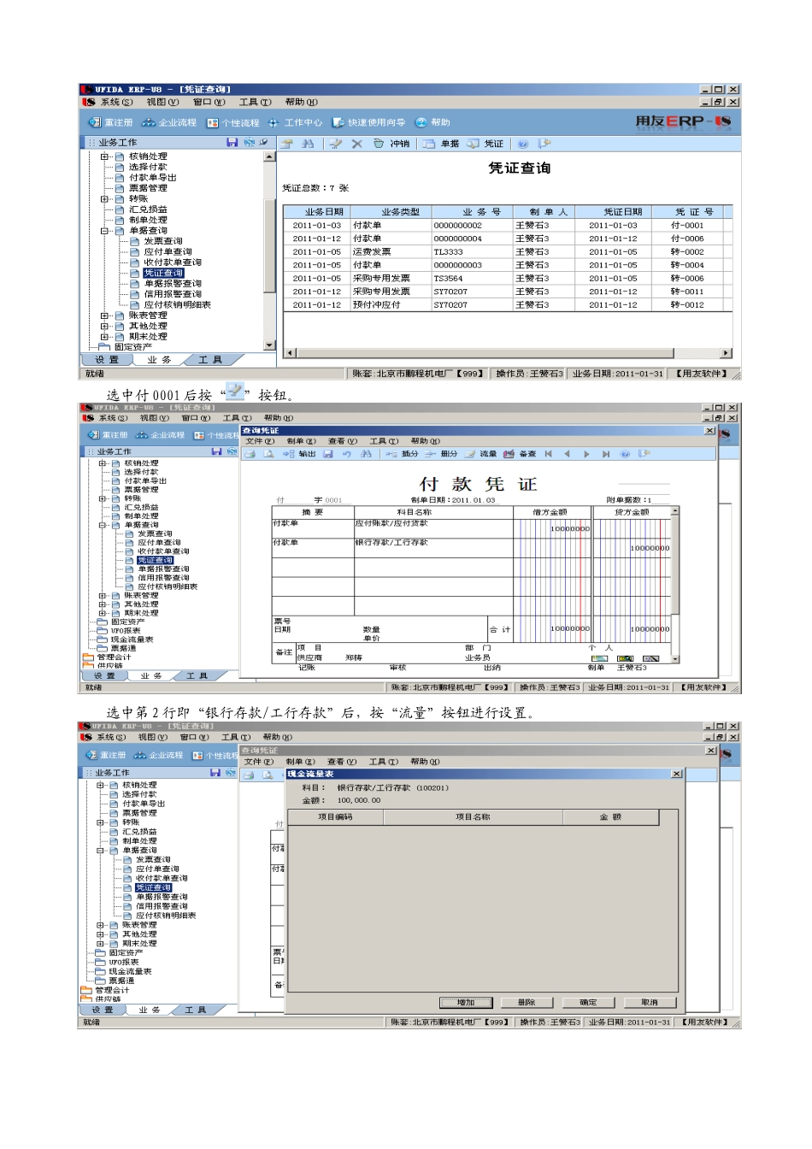This screenshot has height=1149, width=812.
Task: Click 输出 in the 付款凭证 window toolbar
Action: (x=299, y=454)
